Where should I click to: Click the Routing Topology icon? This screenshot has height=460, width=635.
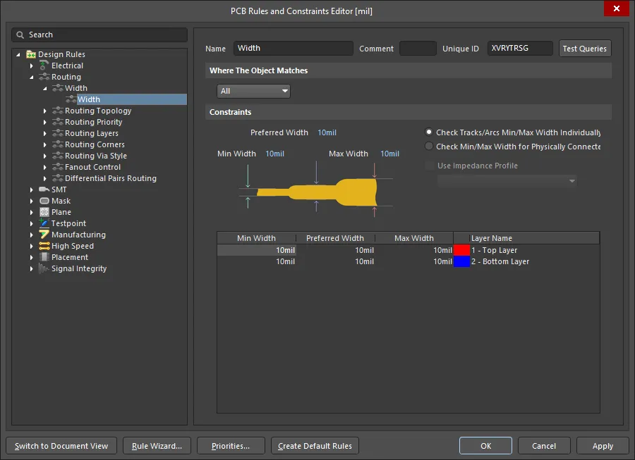tap(58, 111)
